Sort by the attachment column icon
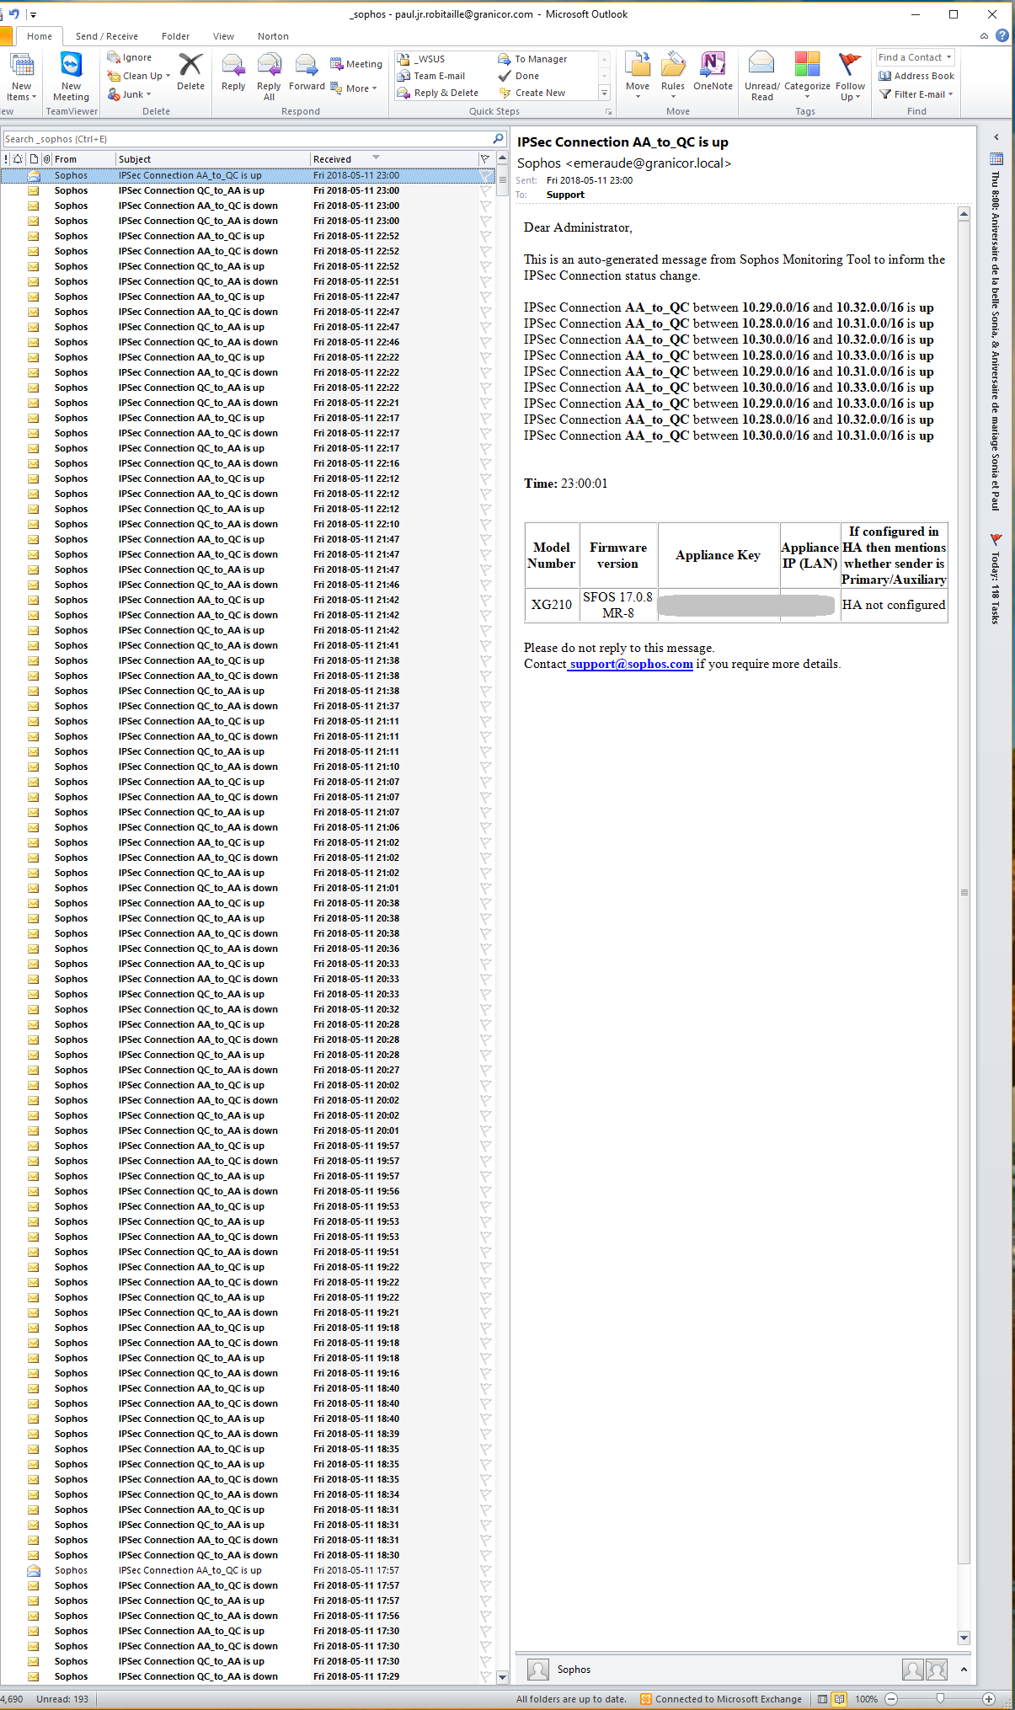This screenshot has height=1710, width=1015. (x=47, y=159)
